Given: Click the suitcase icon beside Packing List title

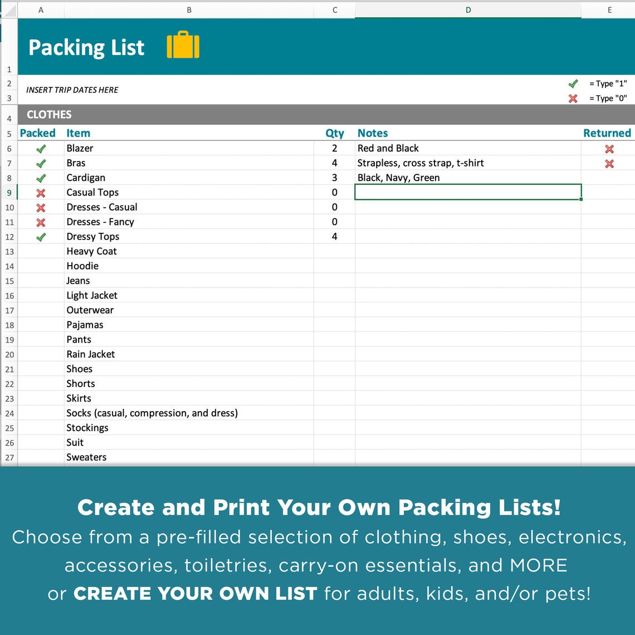Looking at the screenshot, I should (184, 46).
